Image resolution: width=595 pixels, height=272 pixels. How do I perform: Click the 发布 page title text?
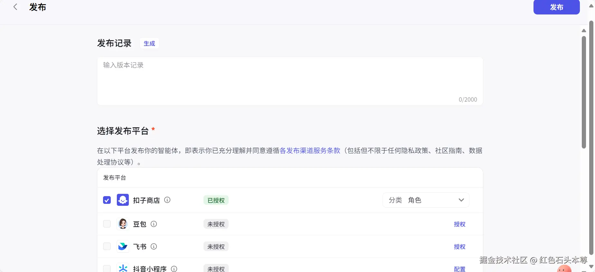pyautogui.click(x=38, y=7)
